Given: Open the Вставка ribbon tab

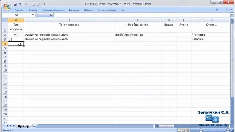Looking at the screenshot, I should 33,10.
